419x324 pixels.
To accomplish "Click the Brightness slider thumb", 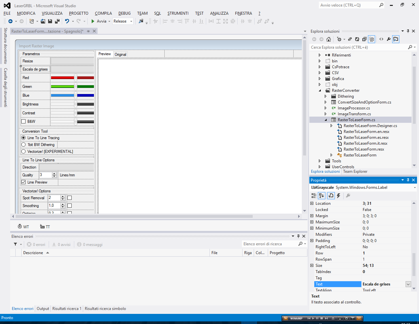I will 76,104.
